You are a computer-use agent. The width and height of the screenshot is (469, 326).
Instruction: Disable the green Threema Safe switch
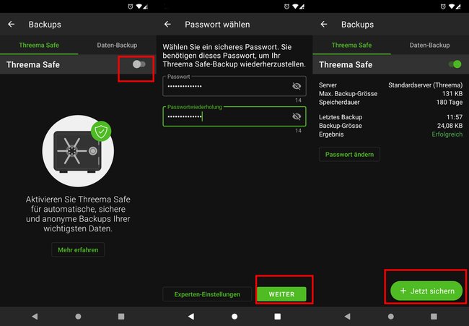coord(455,64)
